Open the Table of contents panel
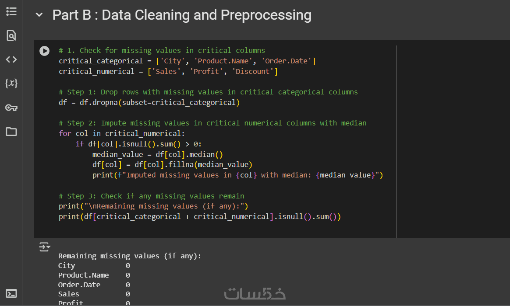The width and height of the screenshot is (510, 306). tap(11, 11)
